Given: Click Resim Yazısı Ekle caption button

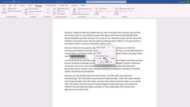Looking at the screenshot, I should 75,11.
